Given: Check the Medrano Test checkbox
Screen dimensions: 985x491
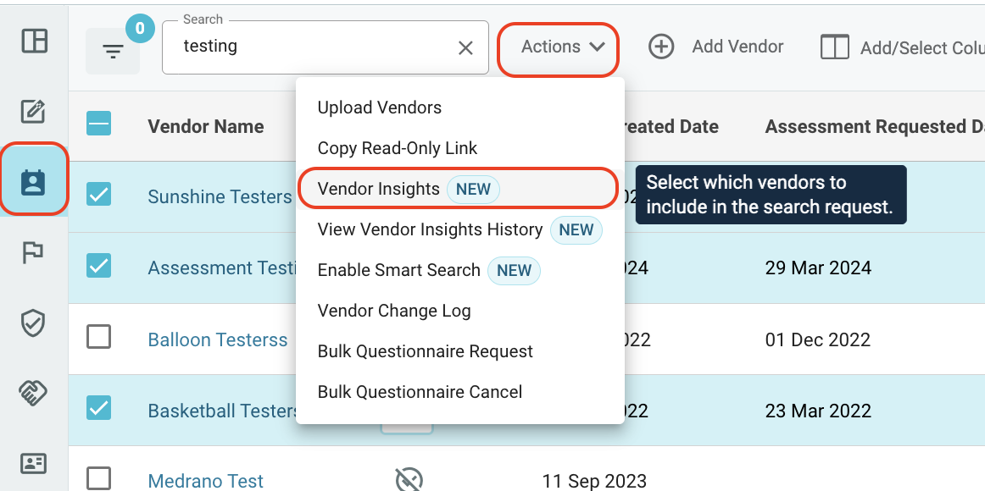Looking at the screenshot, I should coord(98,479).
